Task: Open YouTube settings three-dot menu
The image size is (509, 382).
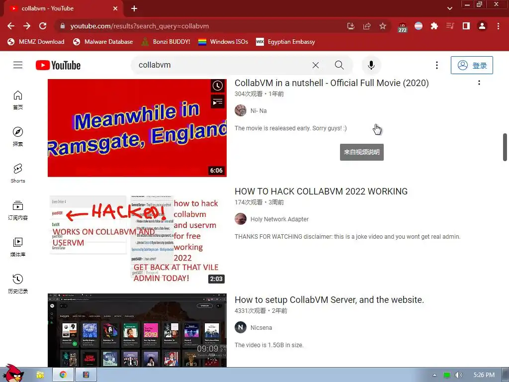Action: [437, 65]
